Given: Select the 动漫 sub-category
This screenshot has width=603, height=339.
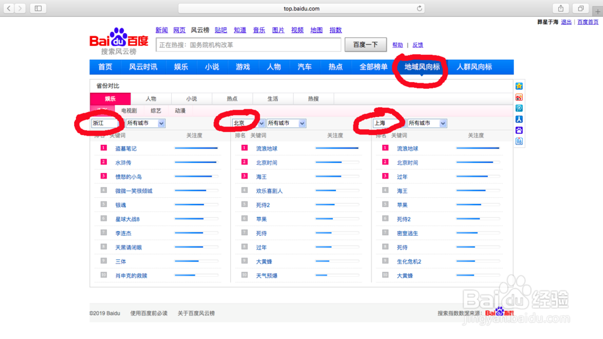Looking at the screenshot, I should tap(180, 111).
